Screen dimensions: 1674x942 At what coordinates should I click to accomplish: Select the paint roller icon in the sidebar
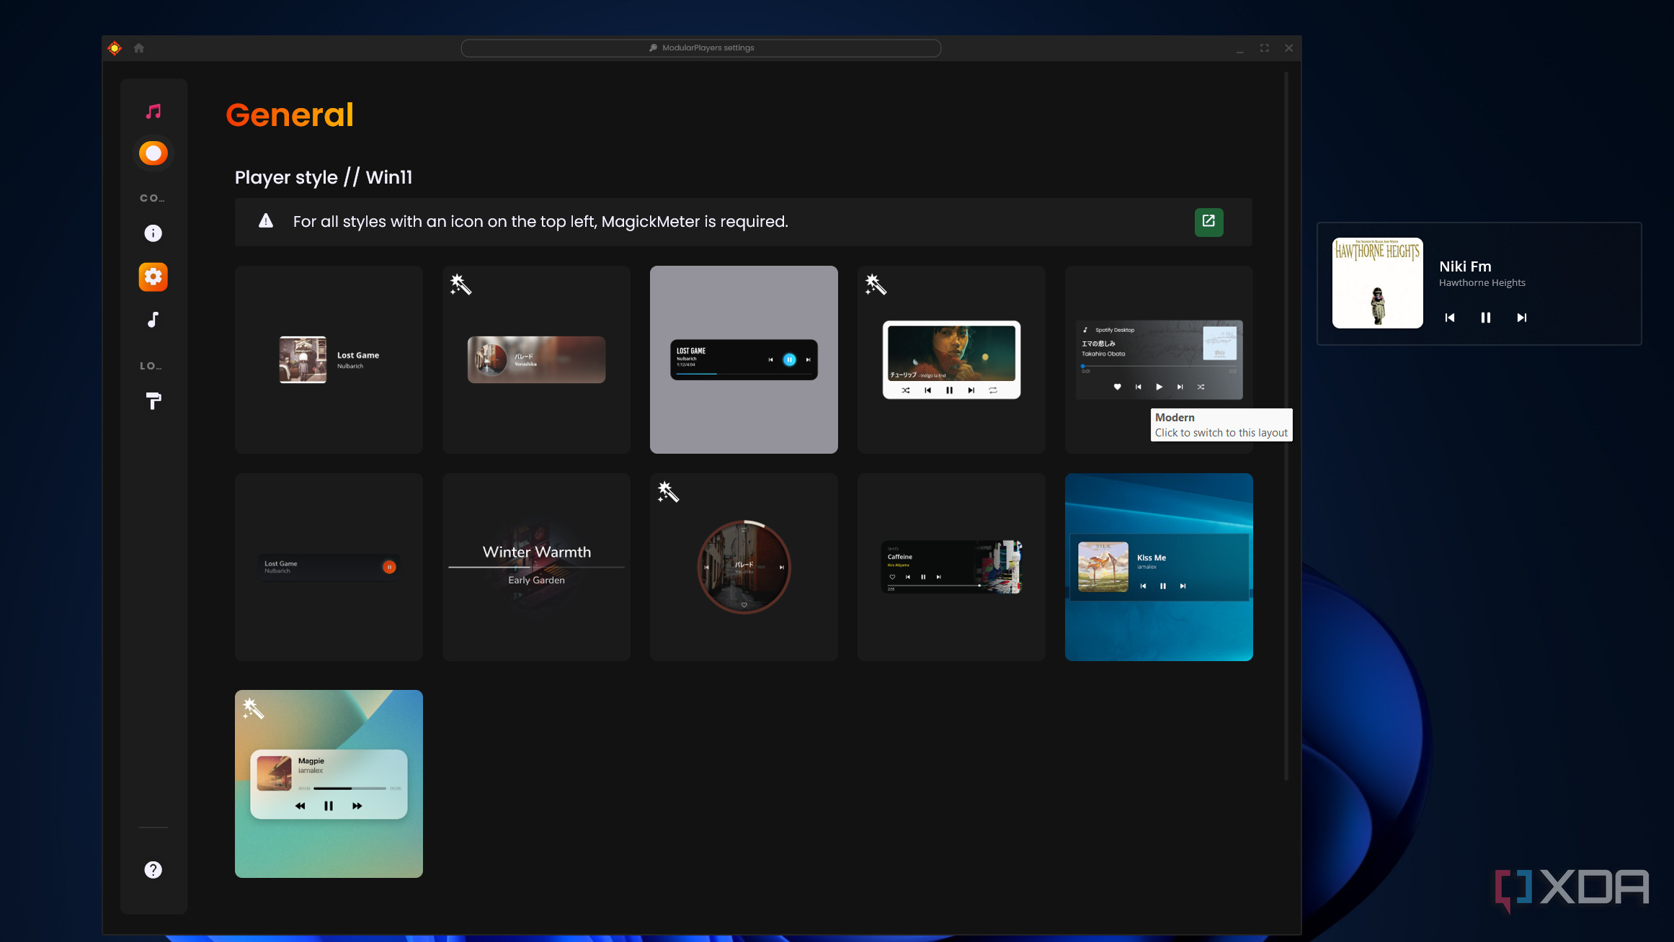[152, 401]
